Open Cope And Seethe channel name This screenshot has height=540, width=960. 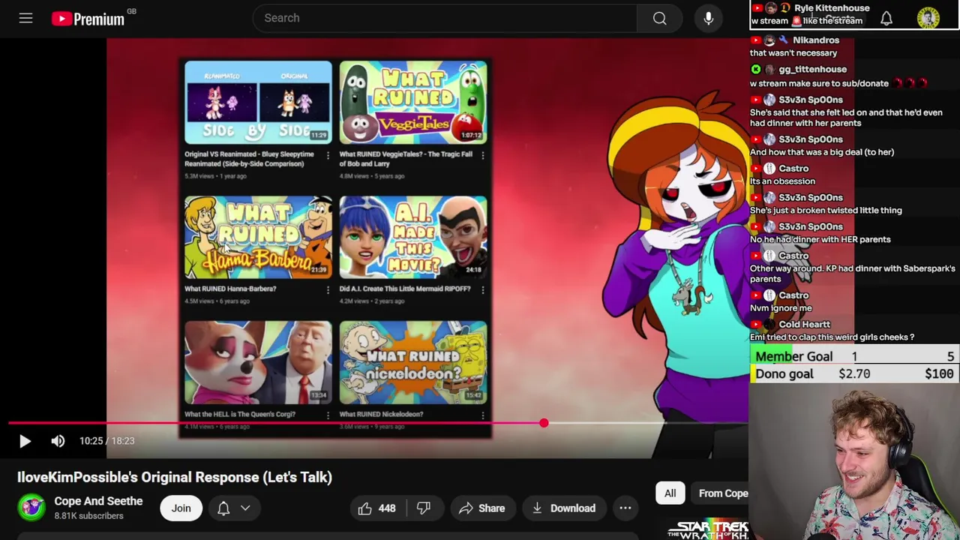click(x=98, y=501)
